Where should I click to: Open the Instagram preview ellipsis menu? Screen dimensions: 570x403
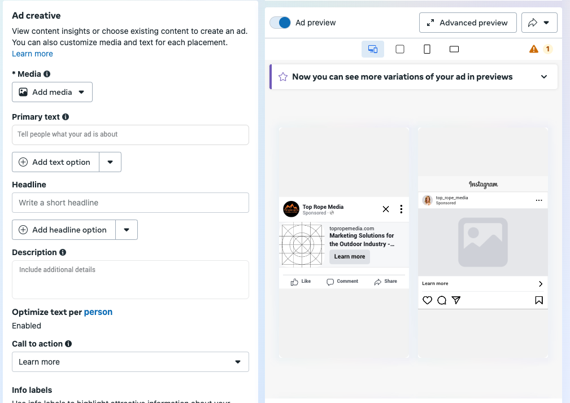[x=539, y=200]
